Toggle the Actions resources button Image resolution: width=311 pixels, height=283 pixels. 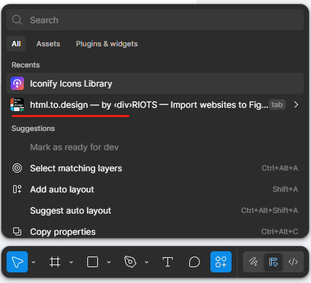pos(221,262)
